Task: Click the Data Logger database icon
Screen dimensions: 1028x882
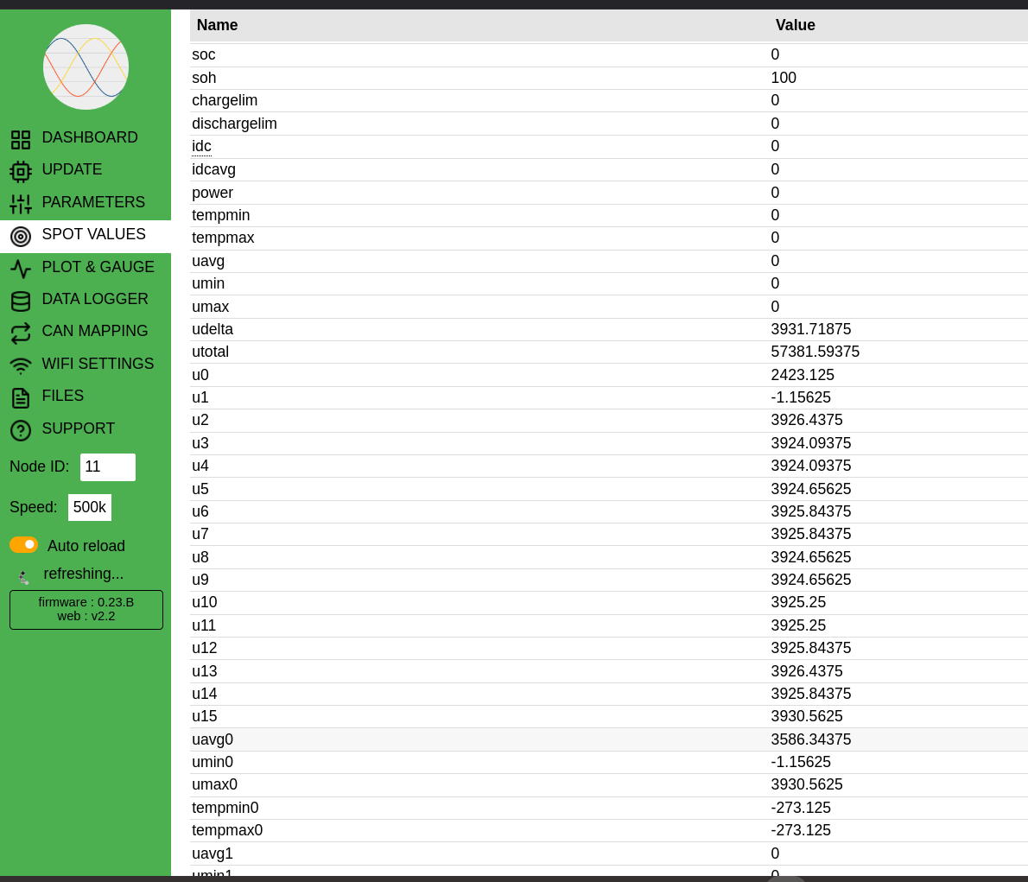Action: pyautogui.click(x=21, y=301)
